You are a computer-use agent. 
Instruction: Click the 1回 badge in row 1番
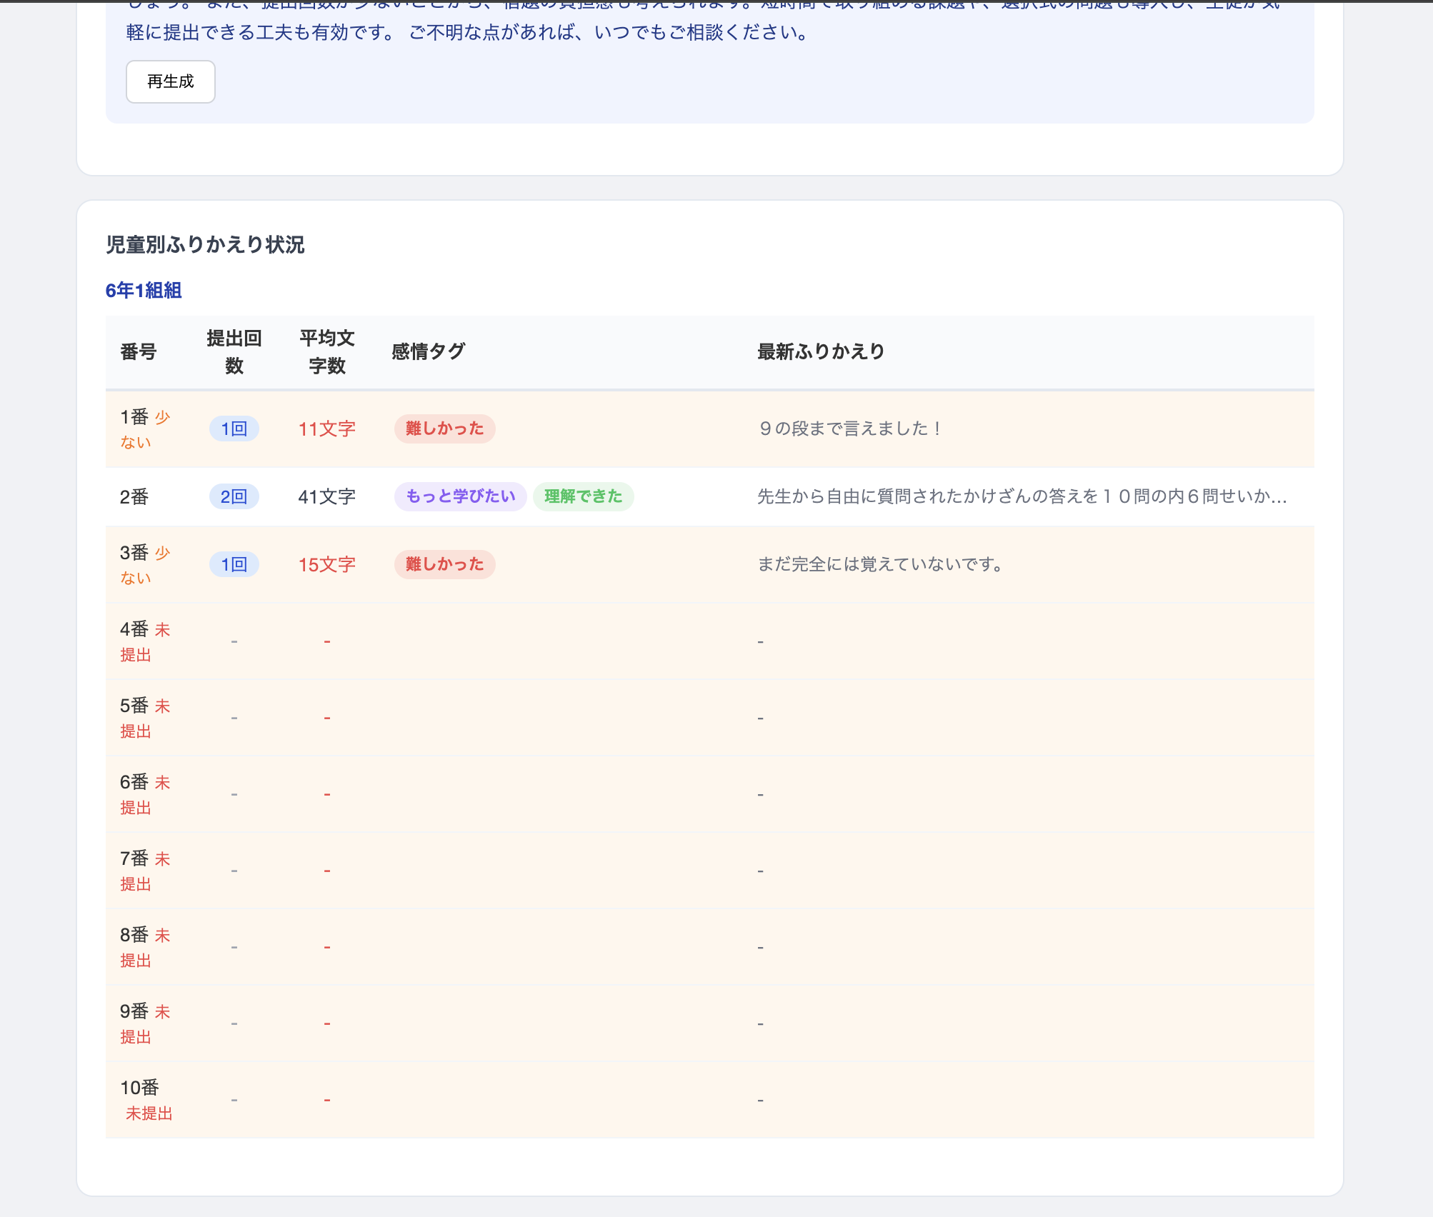[234, 429]
